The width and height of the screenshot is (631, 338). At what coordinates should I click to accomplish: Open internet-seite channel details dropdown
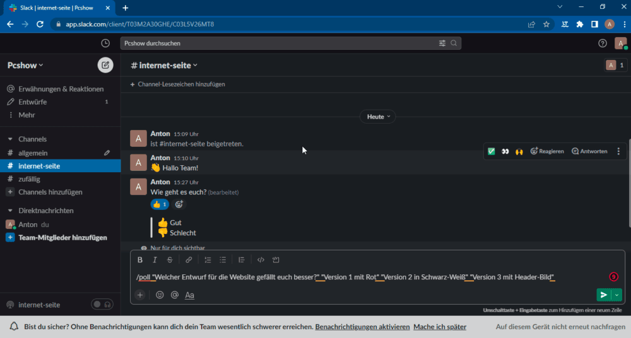tap(164, 65)
